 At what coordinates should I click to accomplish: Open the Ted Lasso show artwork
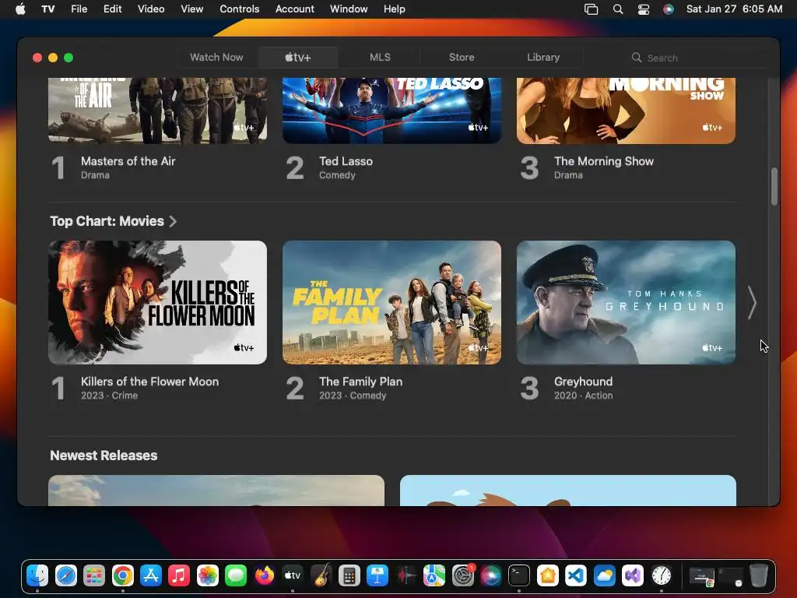[x=392, y=111]
